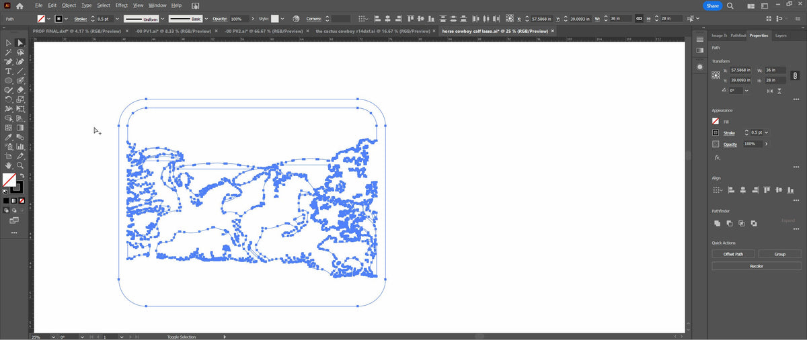Select the Selection tool (black arrow)
This screenshot has width=807, height=340.
click(x=9, y=43)
